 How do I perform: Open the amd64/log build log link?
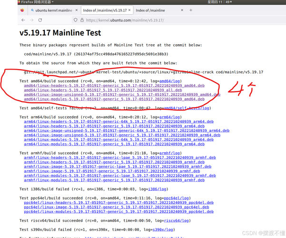tap(170, 81)
